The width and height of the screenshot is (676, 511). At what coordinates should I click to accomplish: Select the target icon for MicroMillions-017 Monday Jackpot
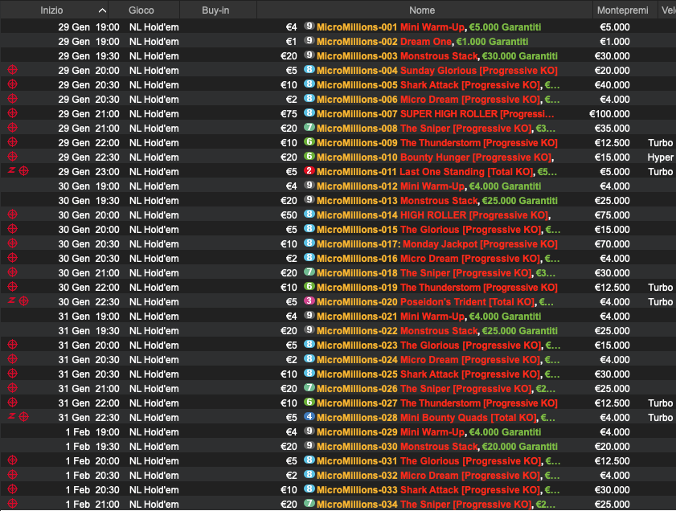click(13, 243)
